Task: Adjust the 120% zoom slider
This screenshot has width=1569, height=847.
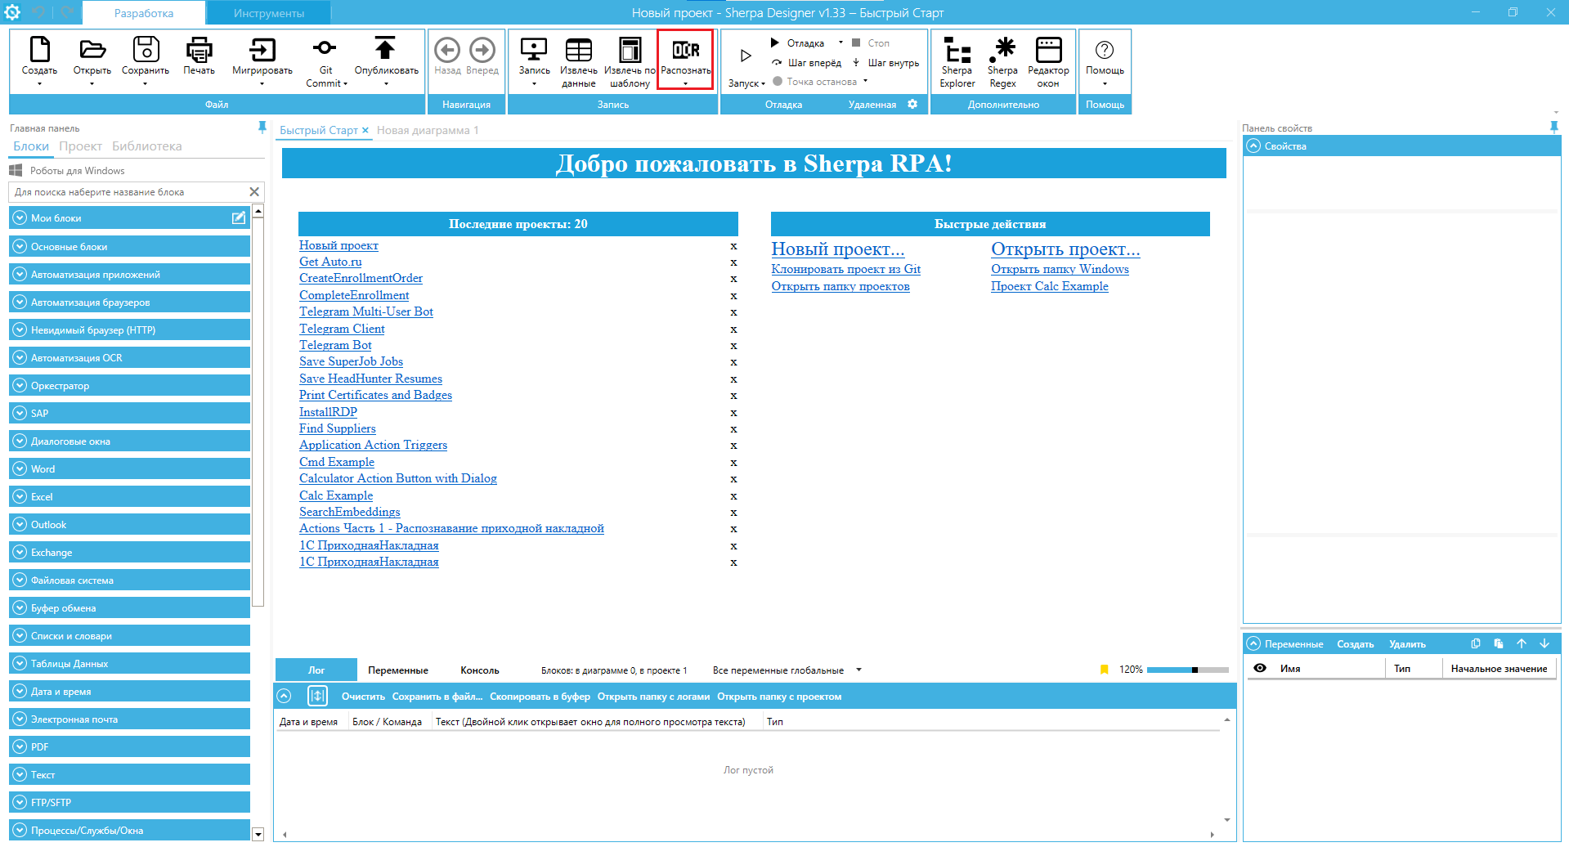Action: click(1195, 670)
